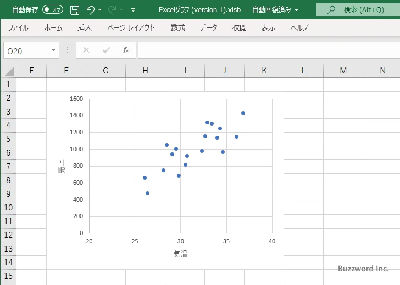Toggle the 自動保存 AutoSave switch

[53, 10]
